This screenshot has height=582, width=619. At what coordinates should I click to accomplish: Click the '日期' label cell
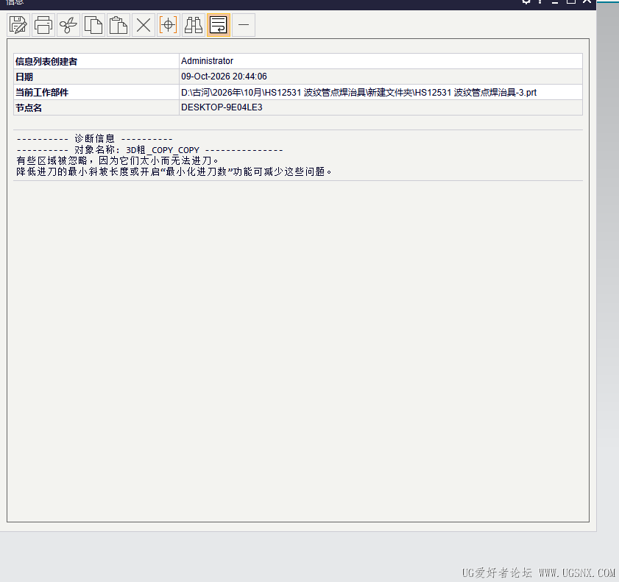pyautogui.click(x=96, y=77)
